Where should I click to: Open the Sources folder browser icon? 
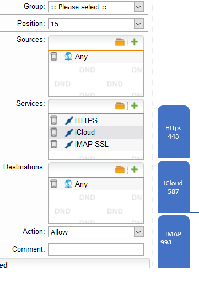(120, 42)
